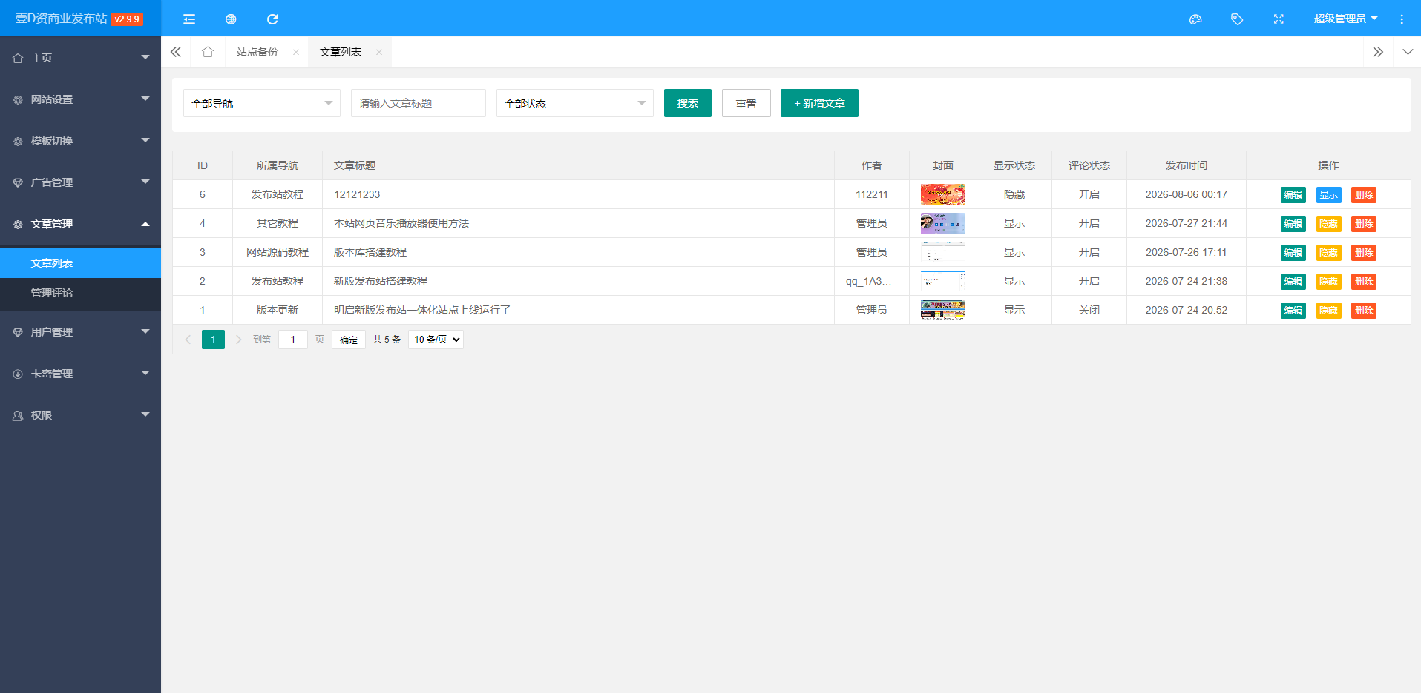Expand the 用户管理 sidebar menu

80,332
